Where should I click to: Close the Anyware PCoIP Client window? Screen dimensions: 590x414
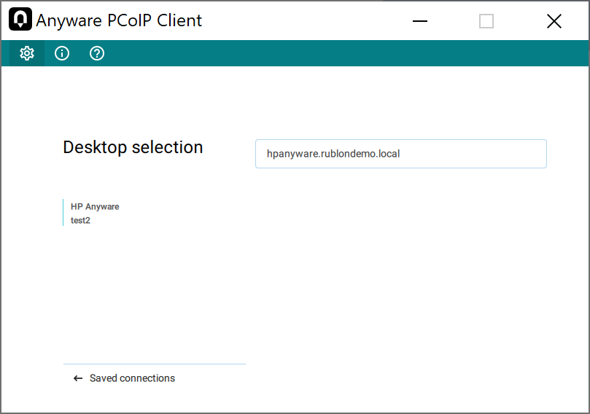click(x=554, y=21)
